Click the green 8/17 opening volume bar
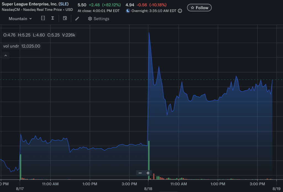This screenshot has width=283, height=192. coord(20,167)
